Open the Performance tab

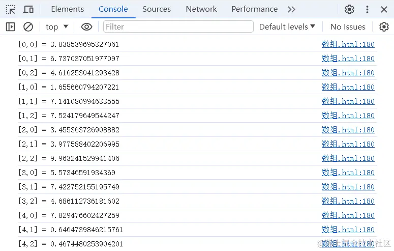(254, 9)
